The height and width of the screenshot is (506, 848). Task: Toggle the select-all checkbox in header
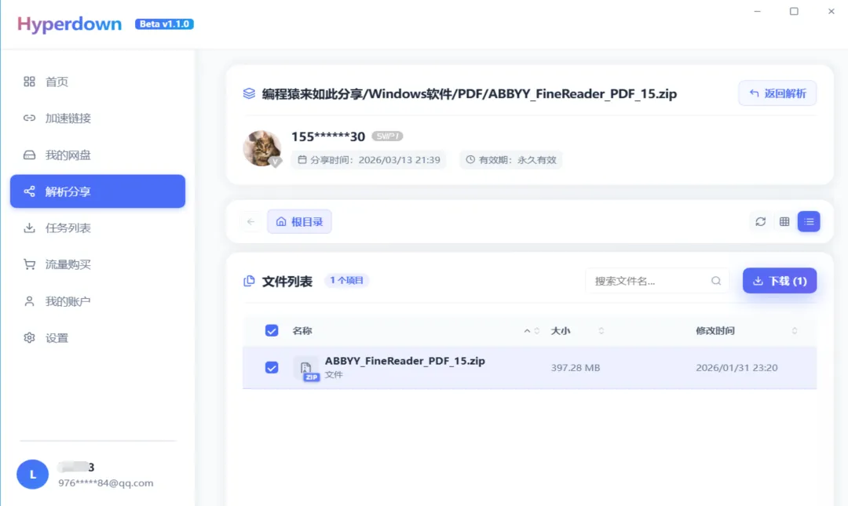[272, 331]
